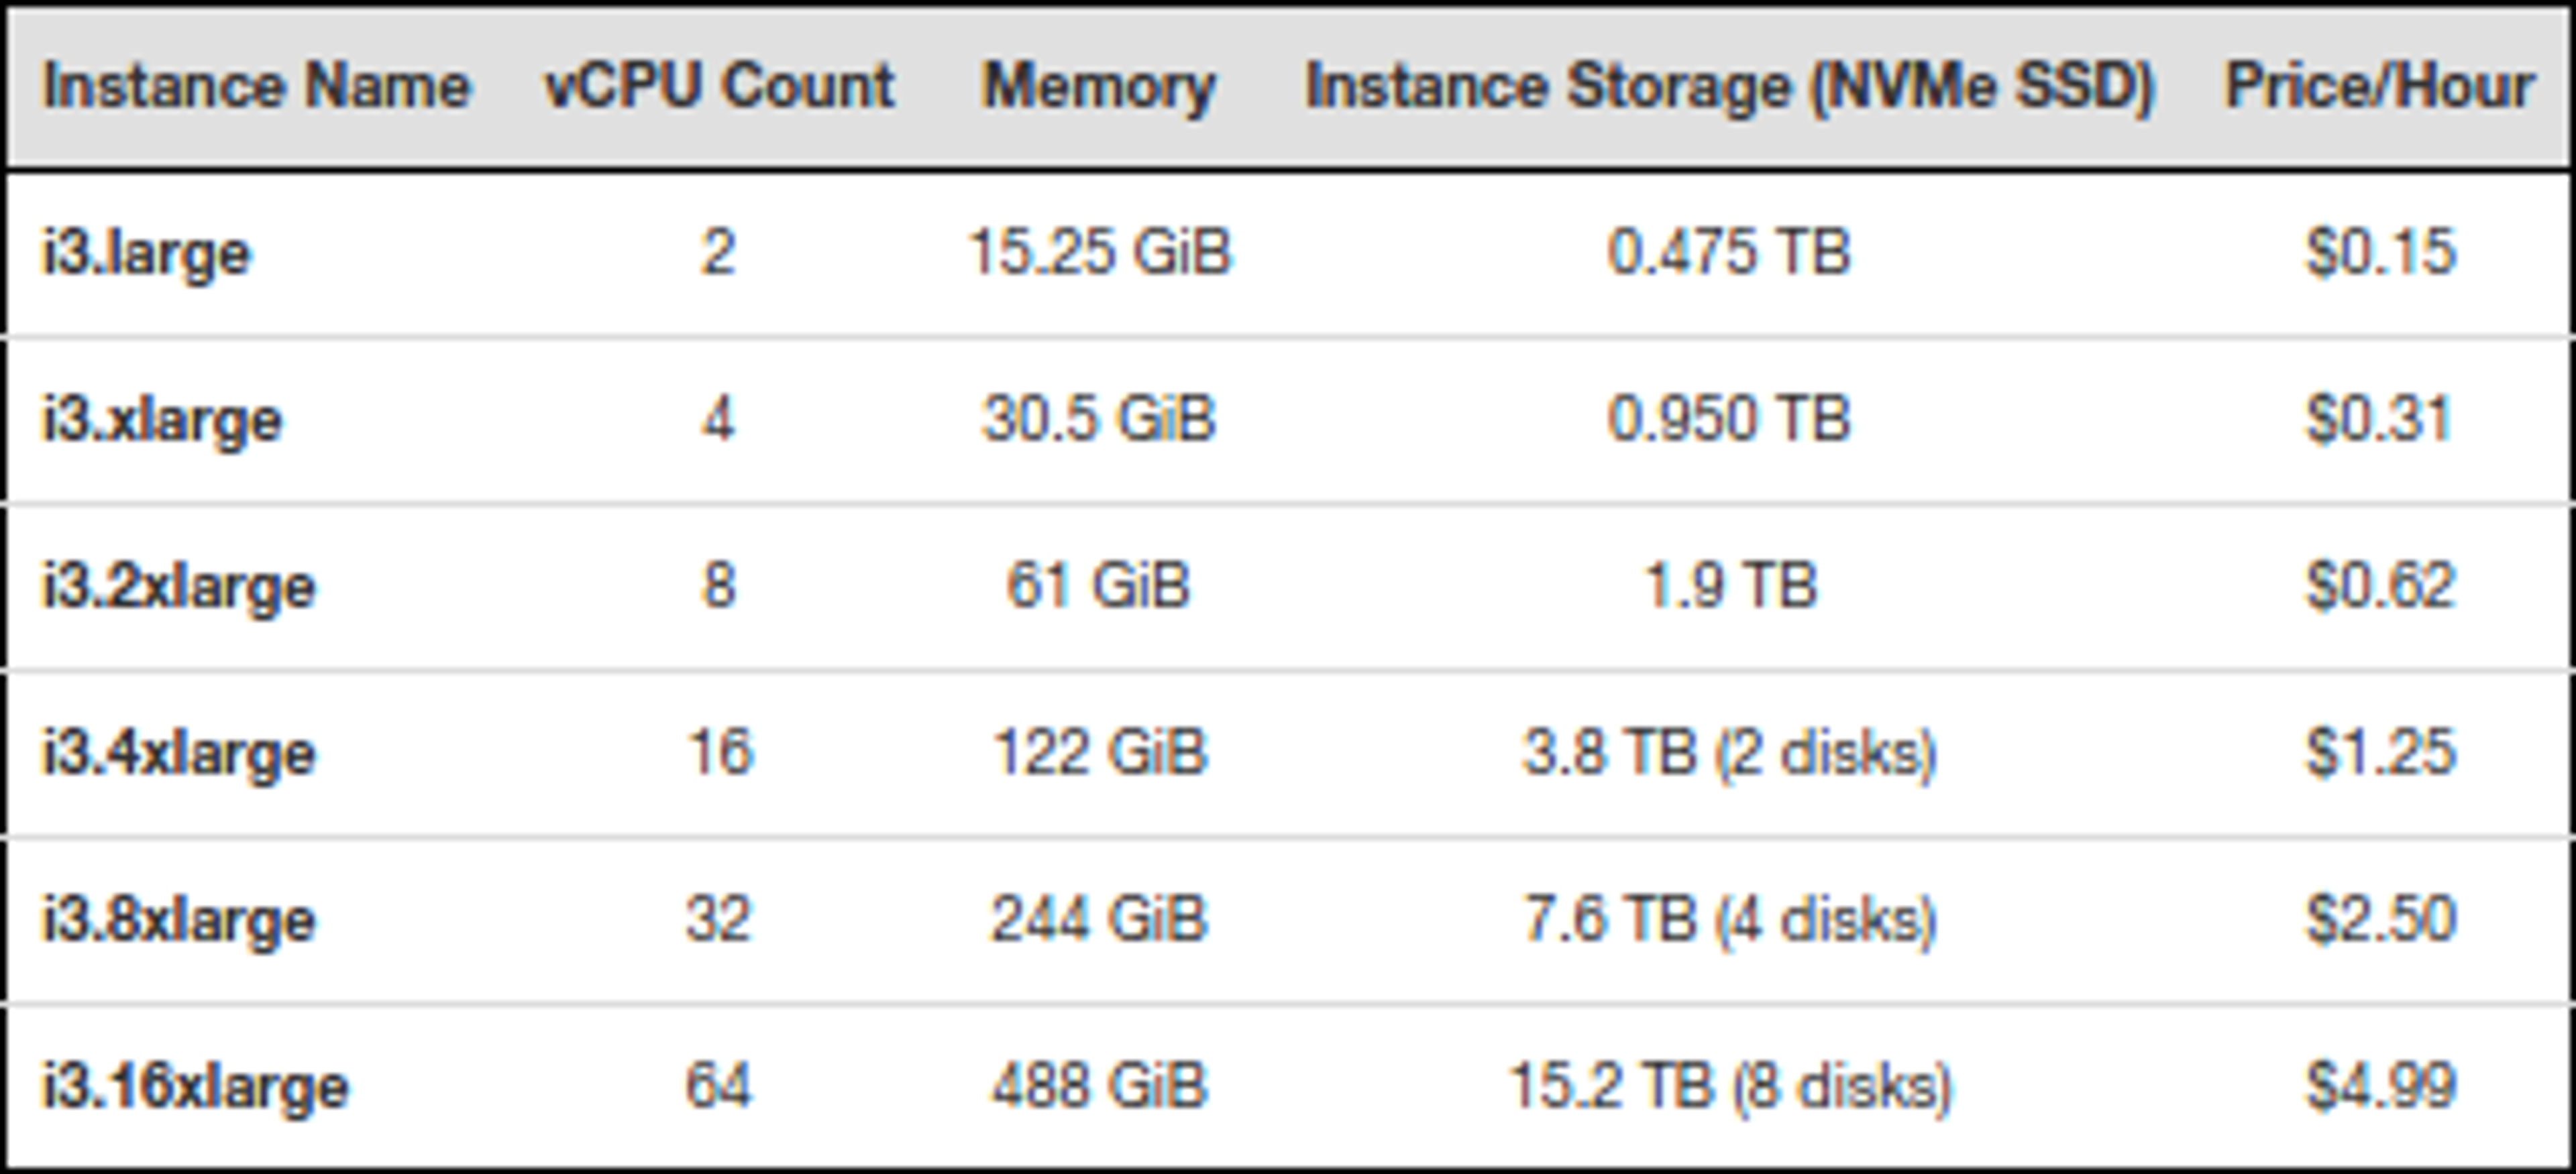Click the 15.2 TB (8 disks) cell
Image resolution: width=2576 pixels, height=1174 pixels.
[x=1729, y=1086]
